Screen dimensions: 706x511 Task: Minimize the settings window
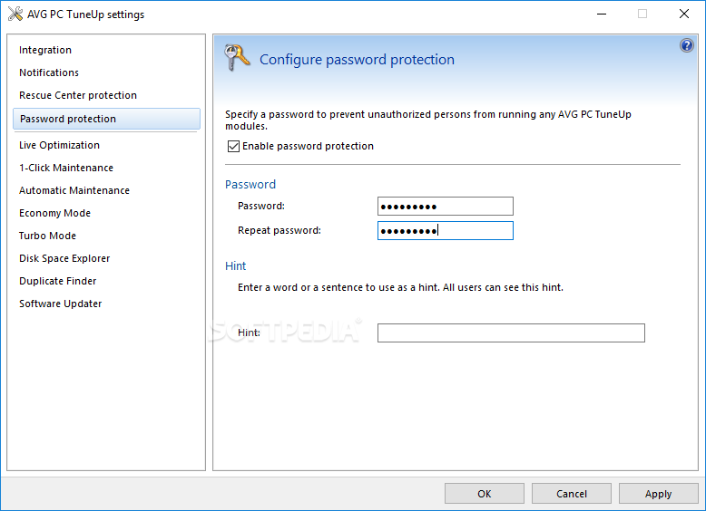coord(602,14)
